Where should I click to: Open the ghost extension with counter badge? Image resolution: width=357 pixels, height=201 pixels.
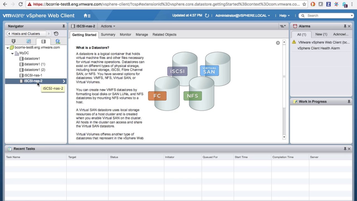(344, 4)
